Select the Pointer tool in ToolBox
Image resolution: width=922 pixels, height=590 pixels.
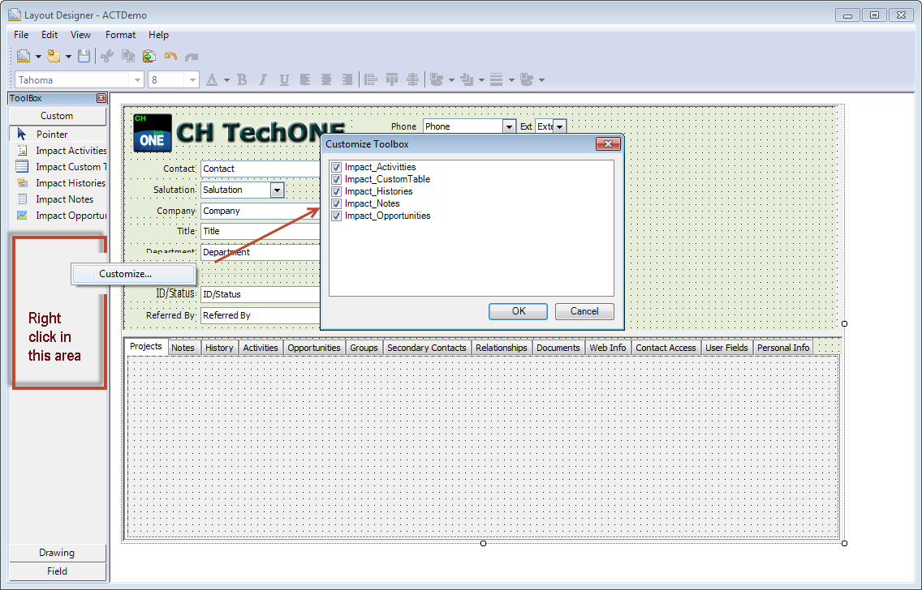tap(52, 134)
